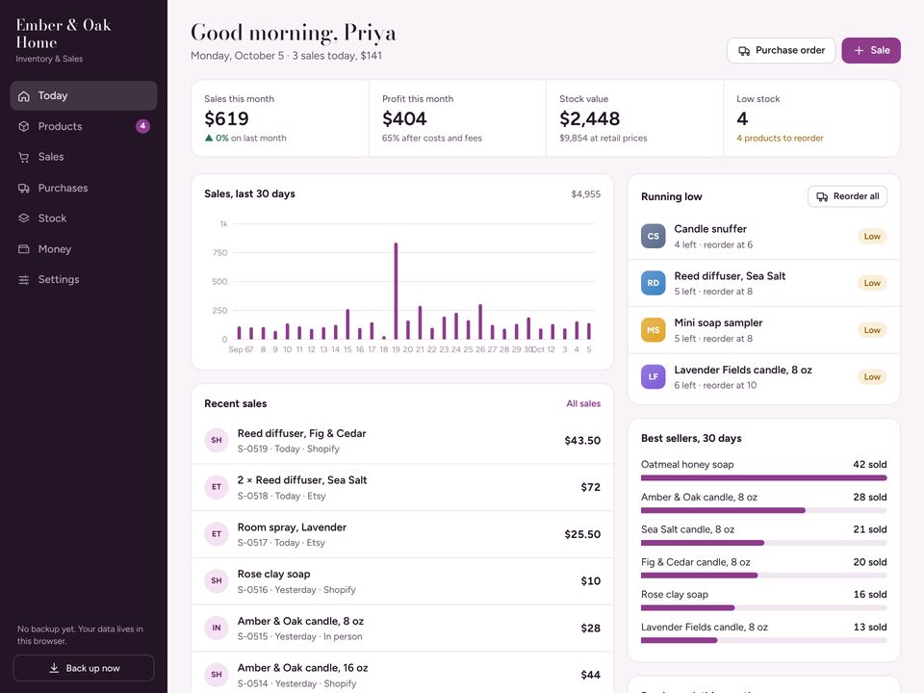Open Settings in the sidebar
924x693 pixels.
(84, 279)
